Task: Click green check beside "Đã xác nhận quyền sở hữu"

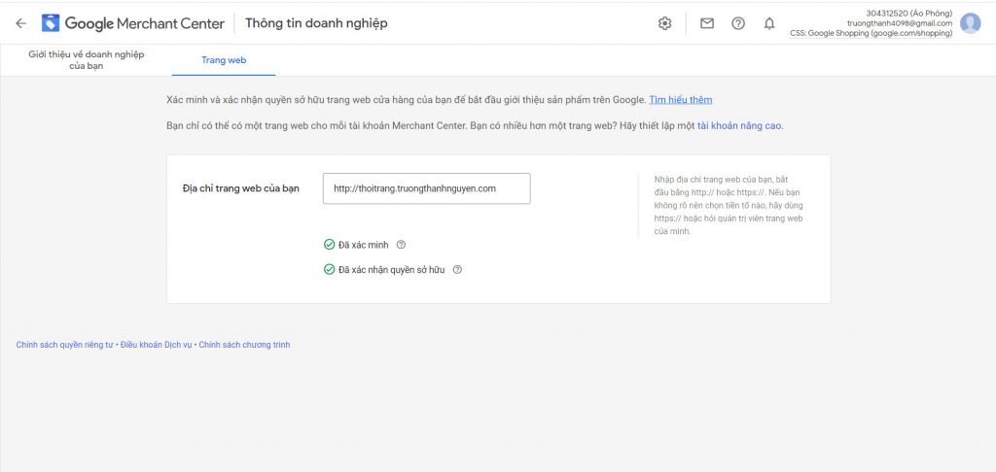Action: click(329, 269)
